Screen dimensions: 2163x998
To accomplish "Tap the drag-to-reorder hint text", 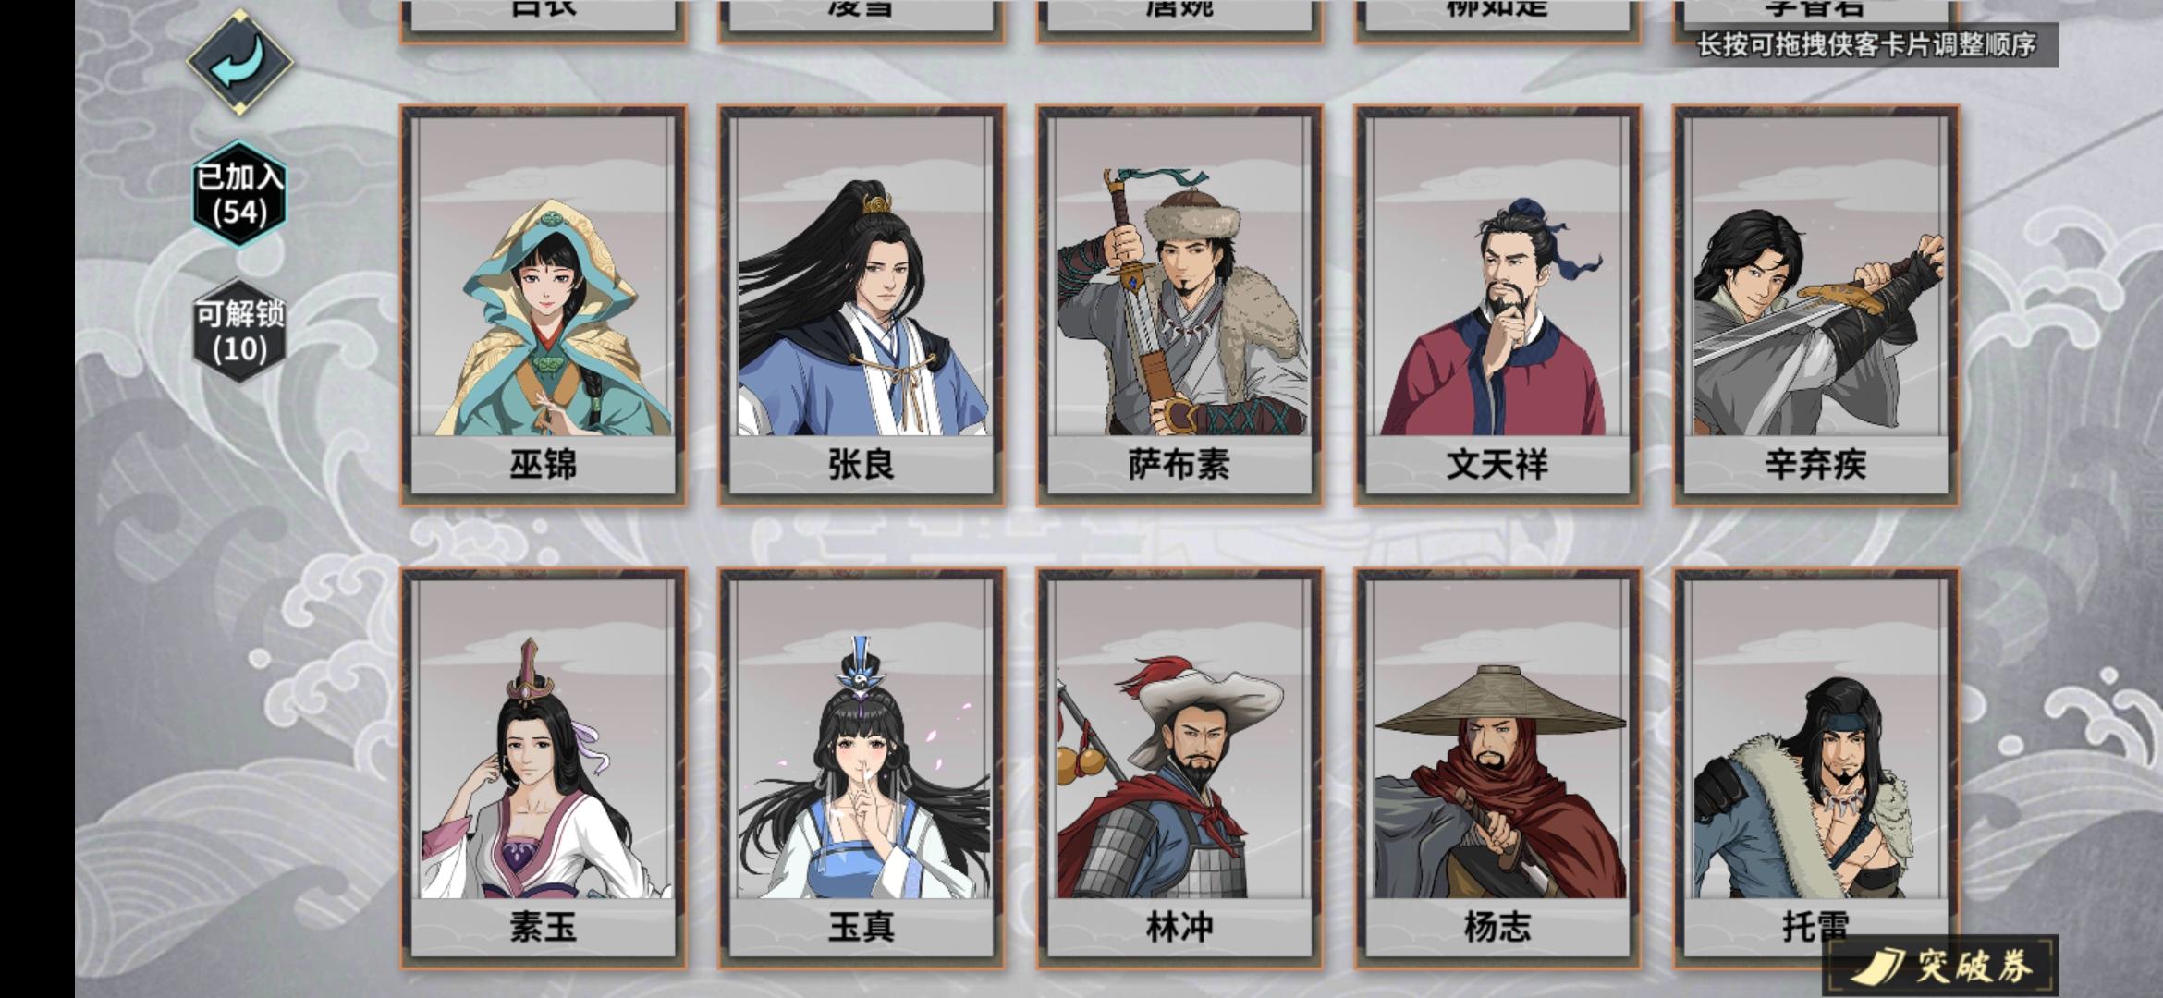I will tap(1866, 44).
